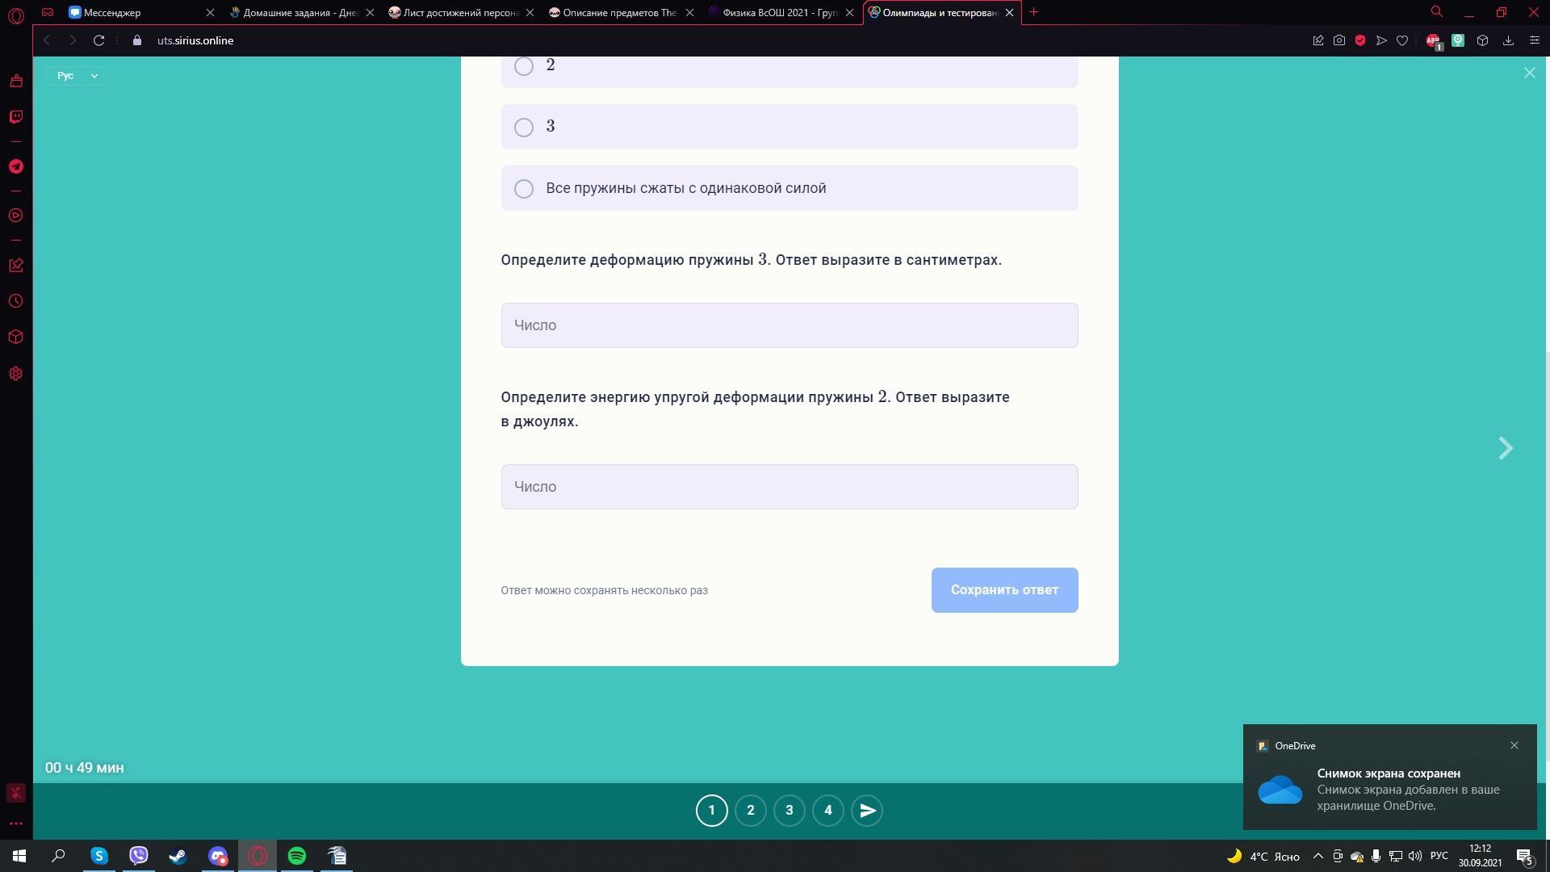The width and height of the screenshot is (1550, 872).
Task: Select radio option 3
Action: coord(524,128)
